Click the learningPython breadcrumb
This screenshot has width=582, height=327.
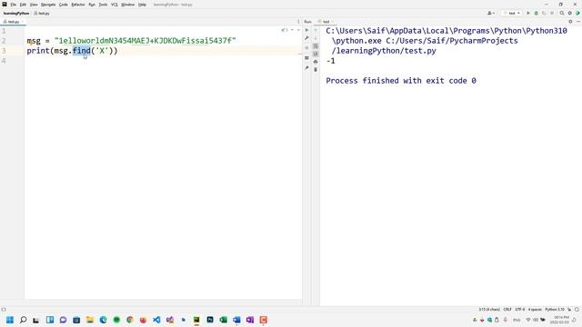pos(16,13)
